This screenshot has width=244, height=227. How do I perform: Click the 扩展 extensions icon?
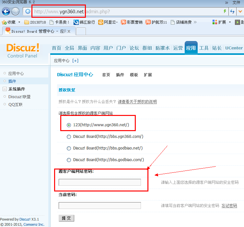click(x=215, y=22)
